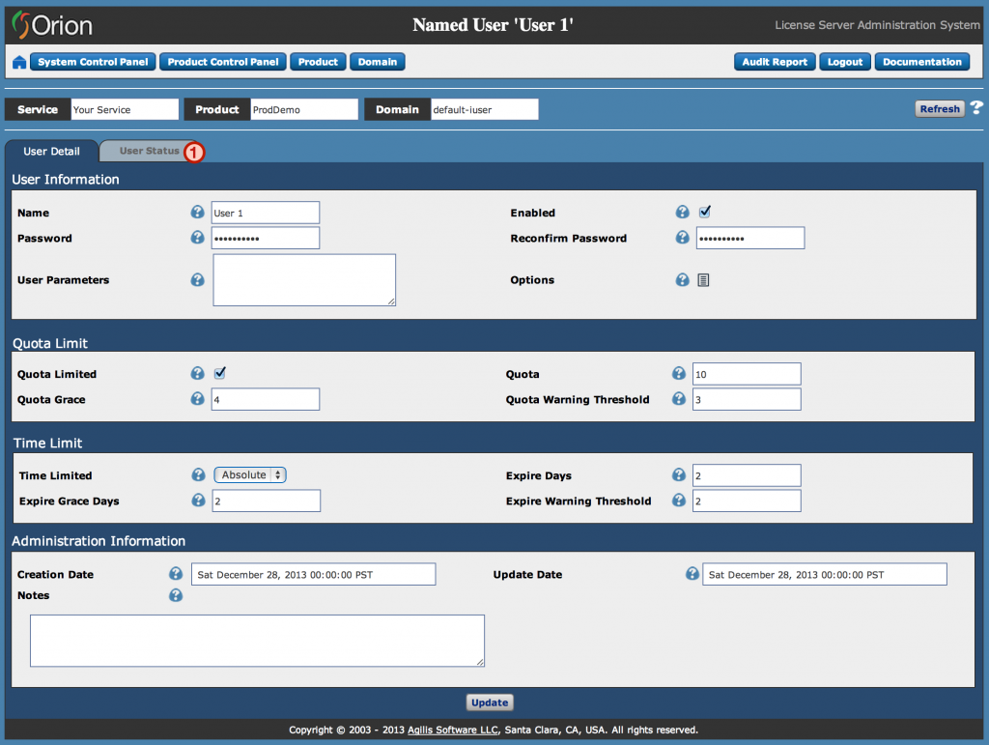This screenshot has width=989, height=745.
Task: Select Absolute in the Time Limited selector
Action: [249, 474]
